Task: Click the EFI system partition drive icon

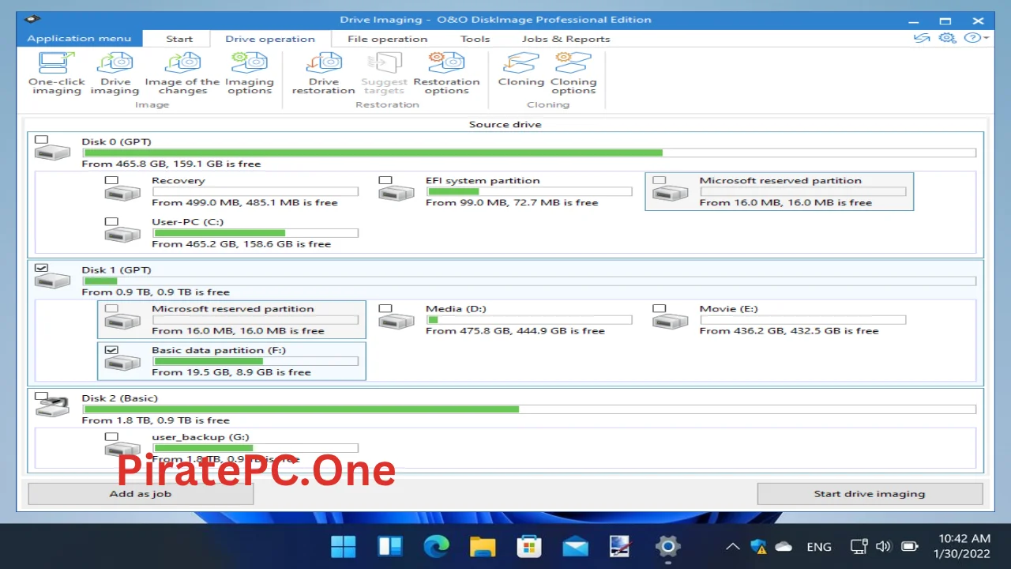Action: 397,193
